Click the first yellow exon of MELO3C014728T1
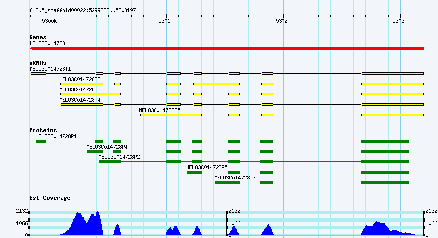This screenshot has width=438, height=238. (38, 73)
